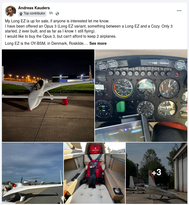Viewport: 189px width, 205px height.
Task: Click Andreas Kauders profile picture
Action: pos(11,11)
